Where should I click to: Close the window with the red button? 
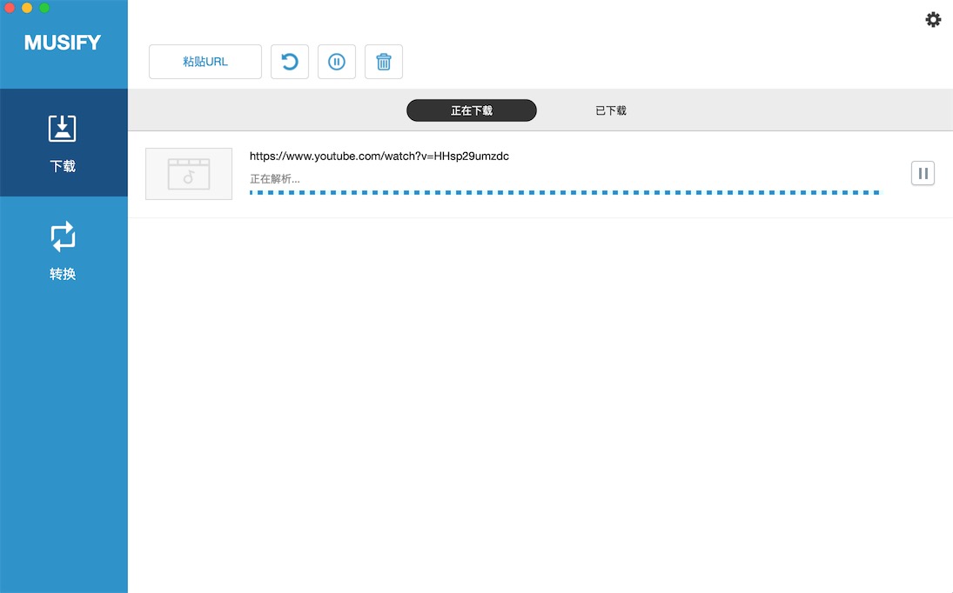9,7
